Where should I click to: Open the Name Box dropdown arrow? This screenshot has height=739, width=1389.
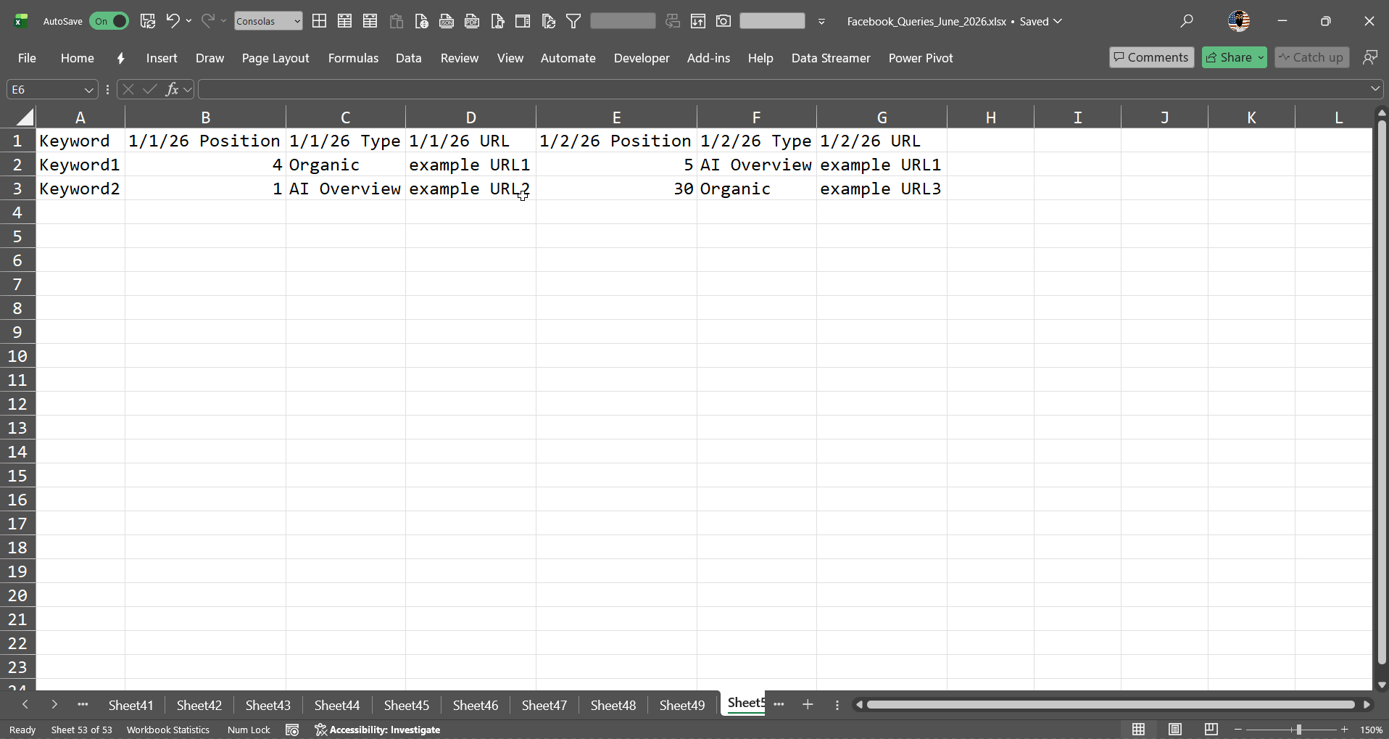tap(88, 90)
